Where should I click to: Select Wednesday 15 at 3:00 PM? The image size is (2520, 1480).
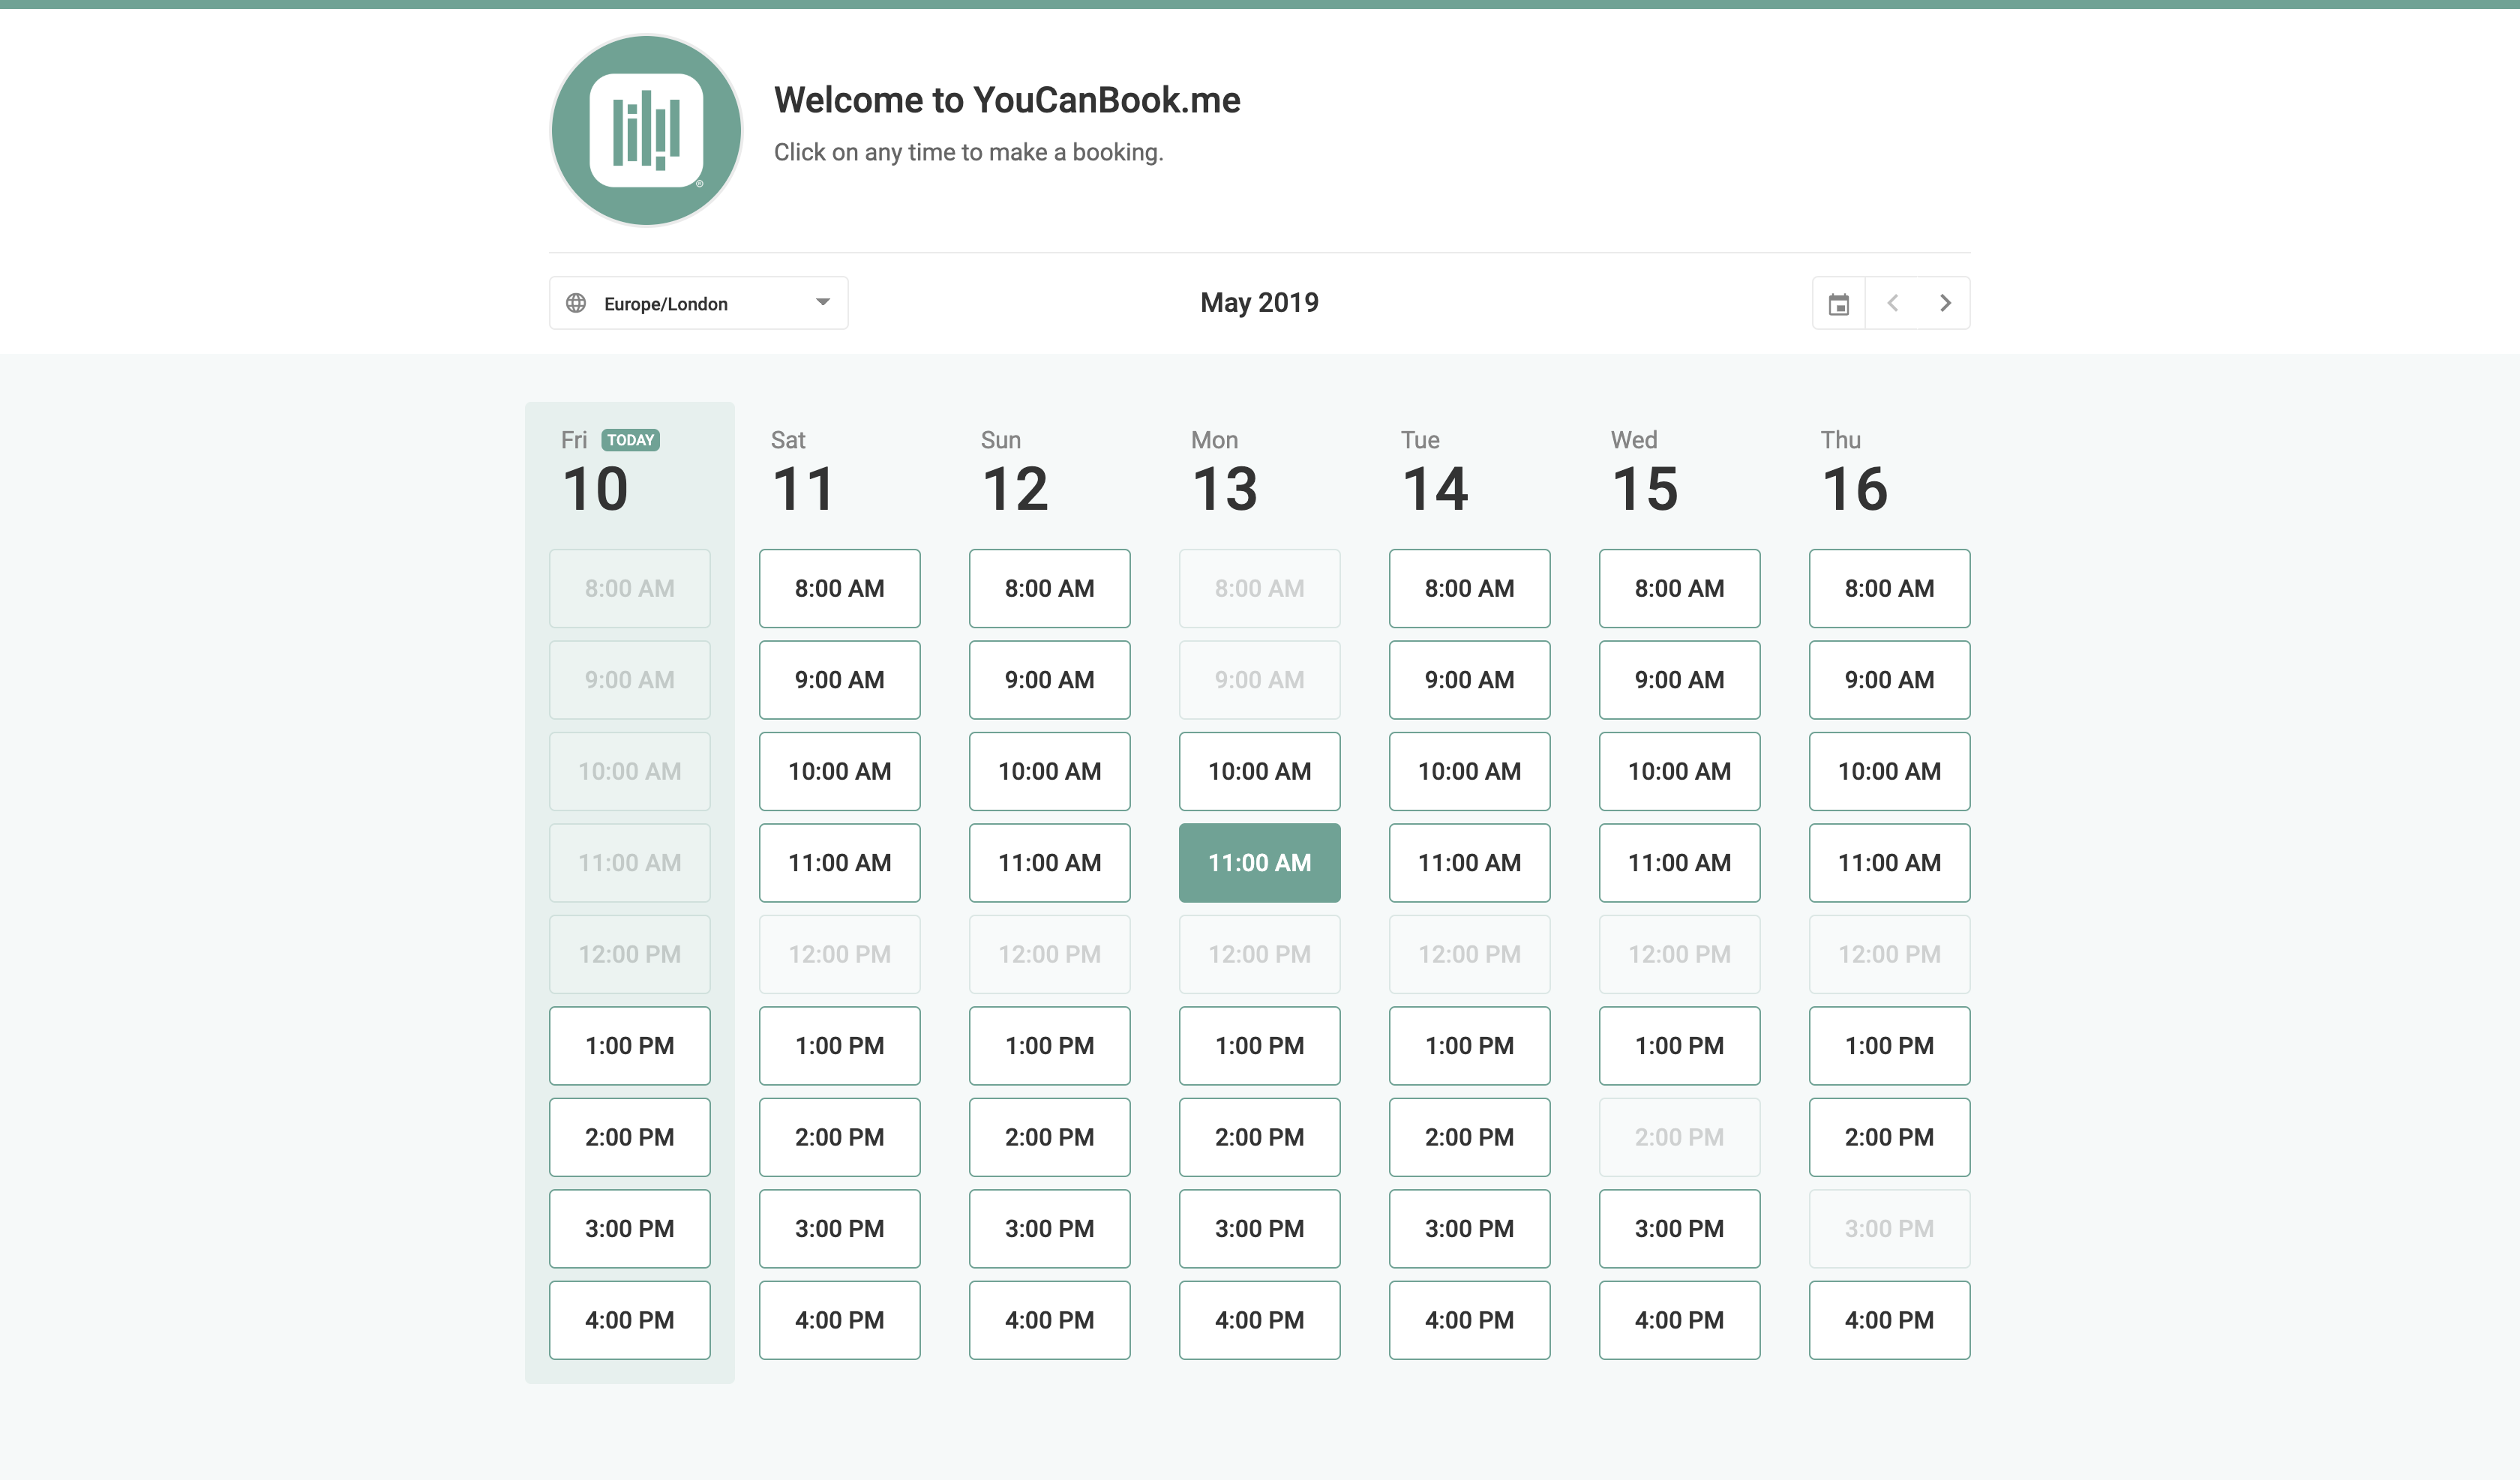point(1678,1228)
